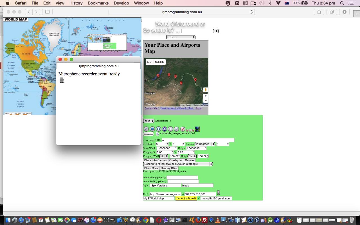Select the outlined rectangle annotation tool
Viewport: 360px width, 225px height.
coord(158,129)
